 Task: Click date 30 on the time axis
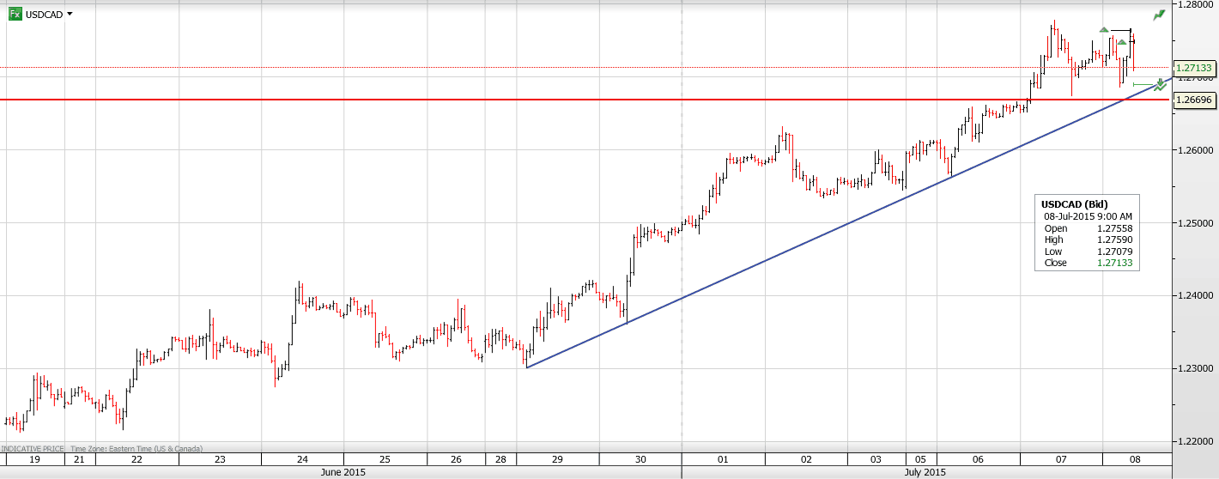click(x=640, y=459)
